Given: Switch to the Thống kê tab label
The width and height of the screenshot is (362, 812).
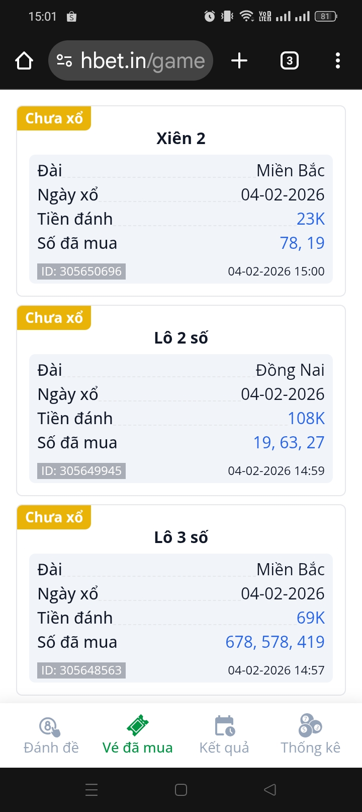Looking at the screenshot, I should [310, 748].
